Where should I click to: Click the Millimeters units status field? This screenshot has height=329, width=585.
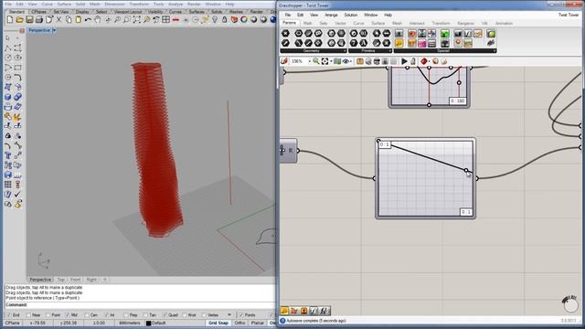coord(129,323)
